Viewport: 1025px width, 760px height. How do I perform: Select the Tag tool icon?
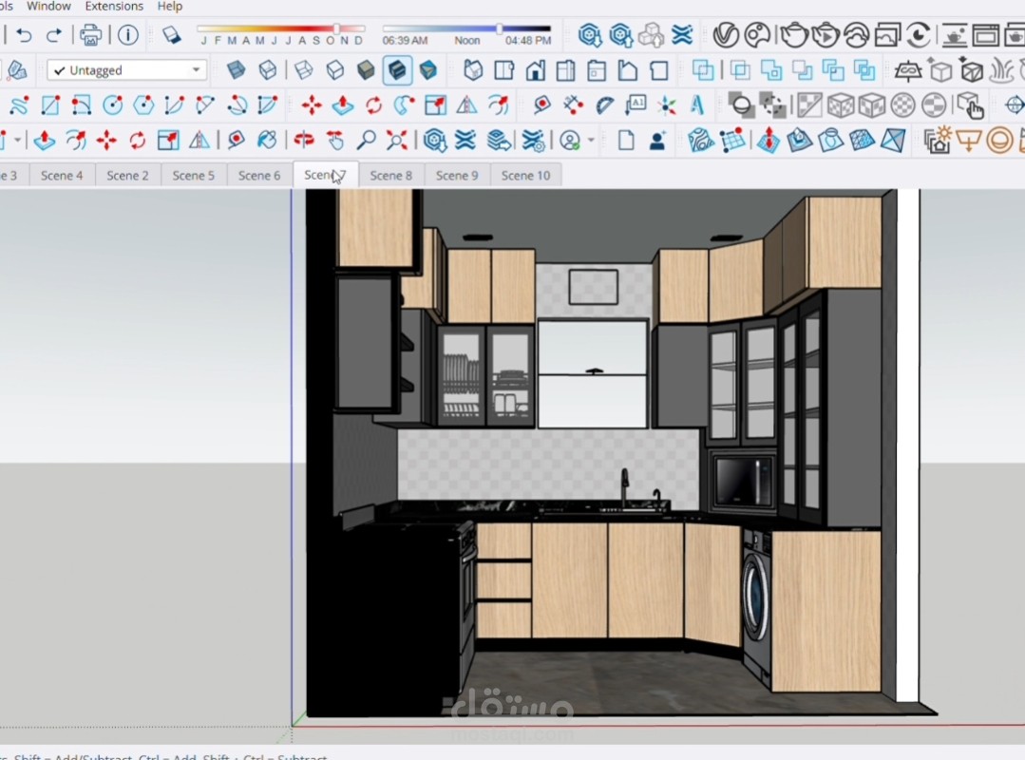pyautogui.click(x=17, y=70)
